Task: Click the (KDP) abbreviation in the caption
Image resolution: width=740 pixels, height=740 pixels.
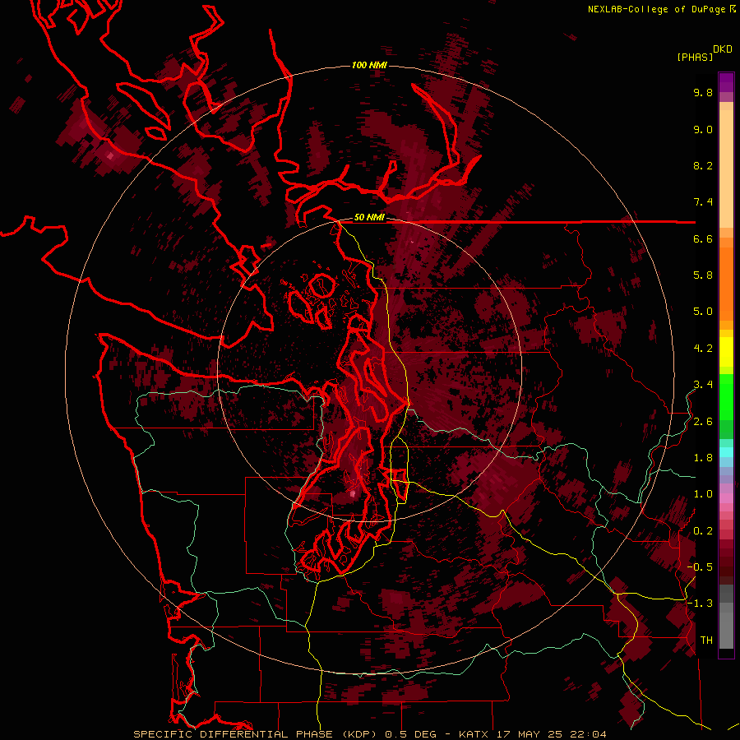Action: point(359,734)
